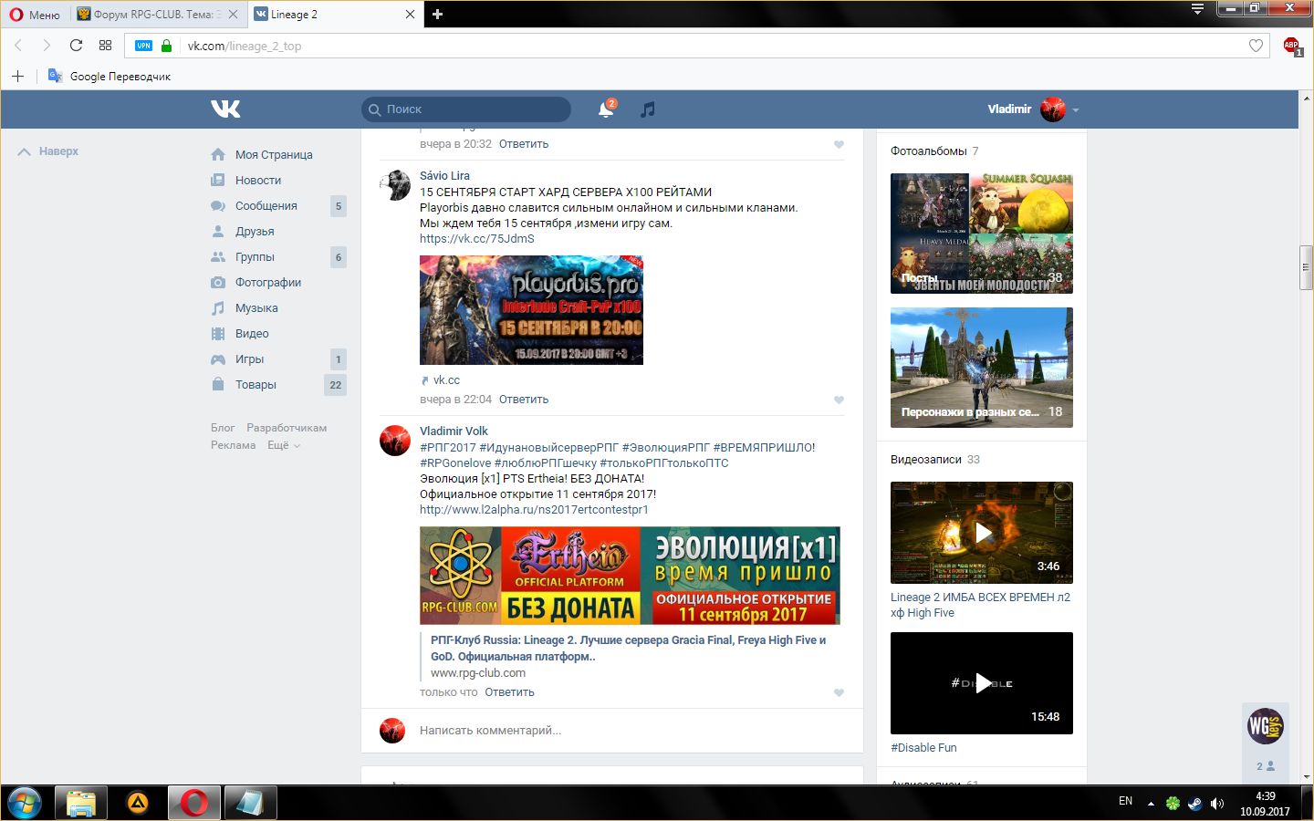Viewport: 1314px width, 821px height.
Task: Click the Windows Start button
Action: click(x=25, y=803)
